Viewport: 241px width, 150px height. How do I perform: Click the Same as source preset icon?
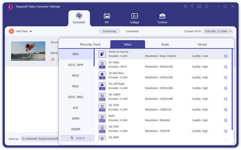(x=102, y=54)
